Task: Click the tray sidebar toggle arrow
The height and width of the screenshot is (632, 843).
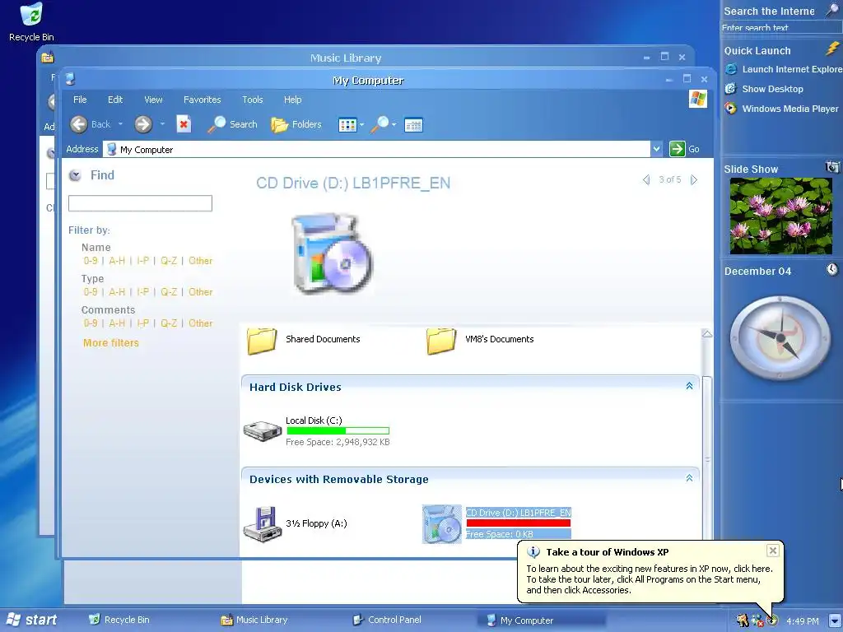Action: point(834,620)
